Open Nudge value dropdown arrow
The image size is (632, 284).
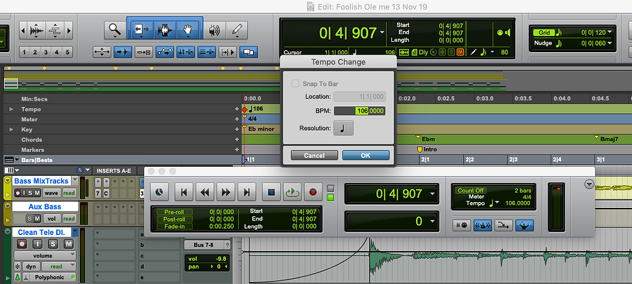609,43
